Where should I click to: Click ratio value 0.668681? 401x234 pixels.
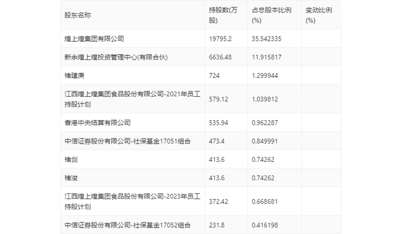[265, 201]
